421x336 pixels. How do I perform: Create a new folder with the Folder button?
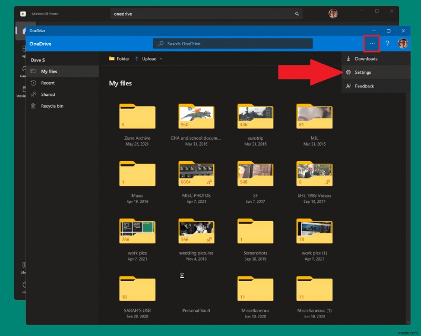[118, 58]
